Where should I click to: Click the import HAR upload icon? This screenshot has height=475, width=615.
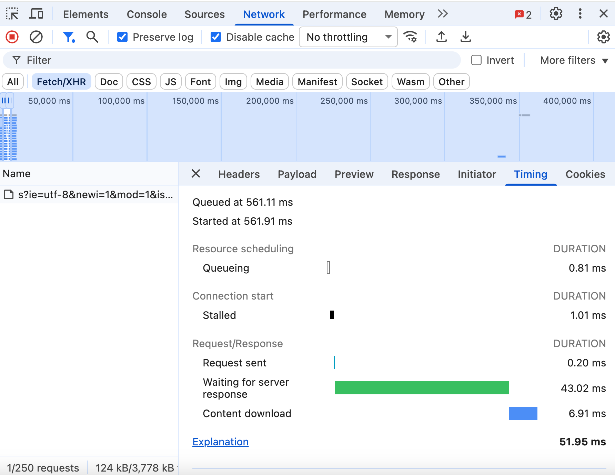click(x=441, y=37)
